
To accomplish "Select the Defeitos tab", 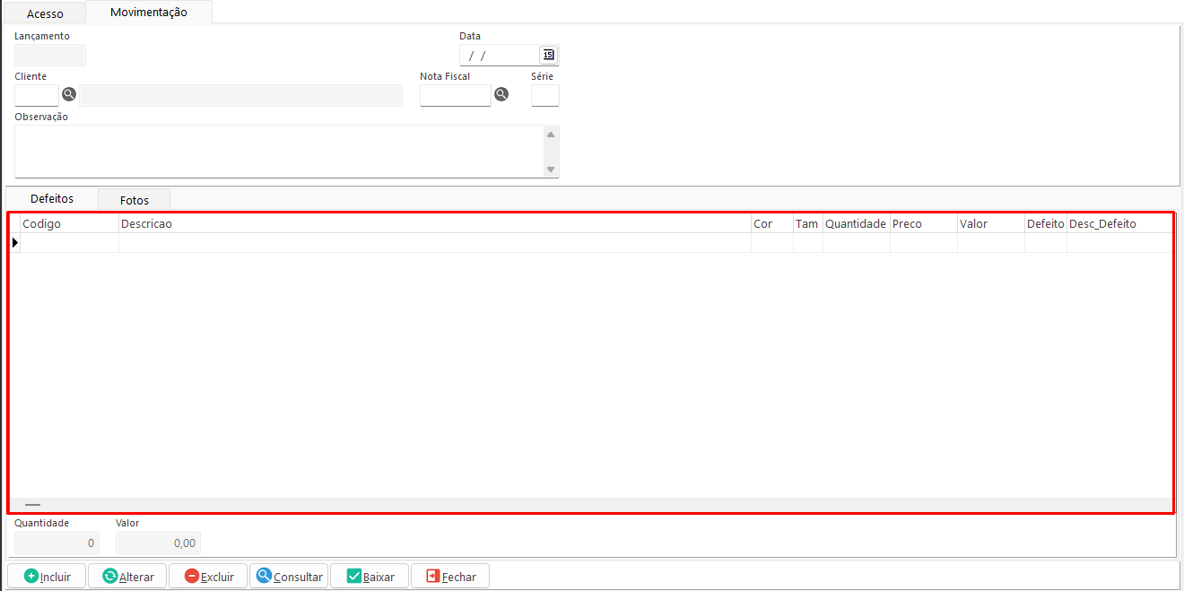I will (x=52, y=198).
